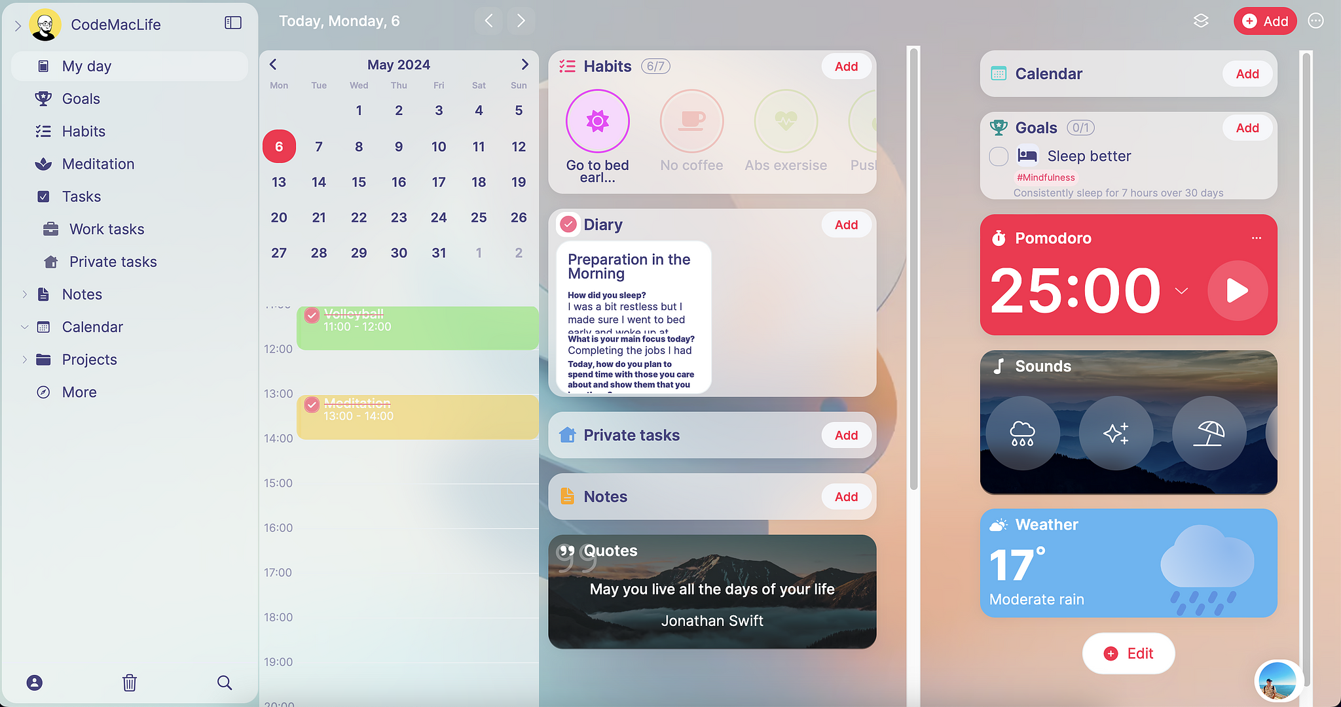Select May 15 on the calendar
Image resolution: width=1341 pixels, height=707 pixels.
coord(358,182)
